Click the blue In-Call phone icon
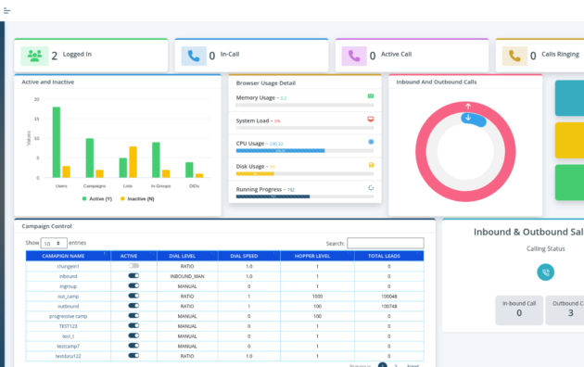Screen dimensions: 584x367 (x=194, y=56)
